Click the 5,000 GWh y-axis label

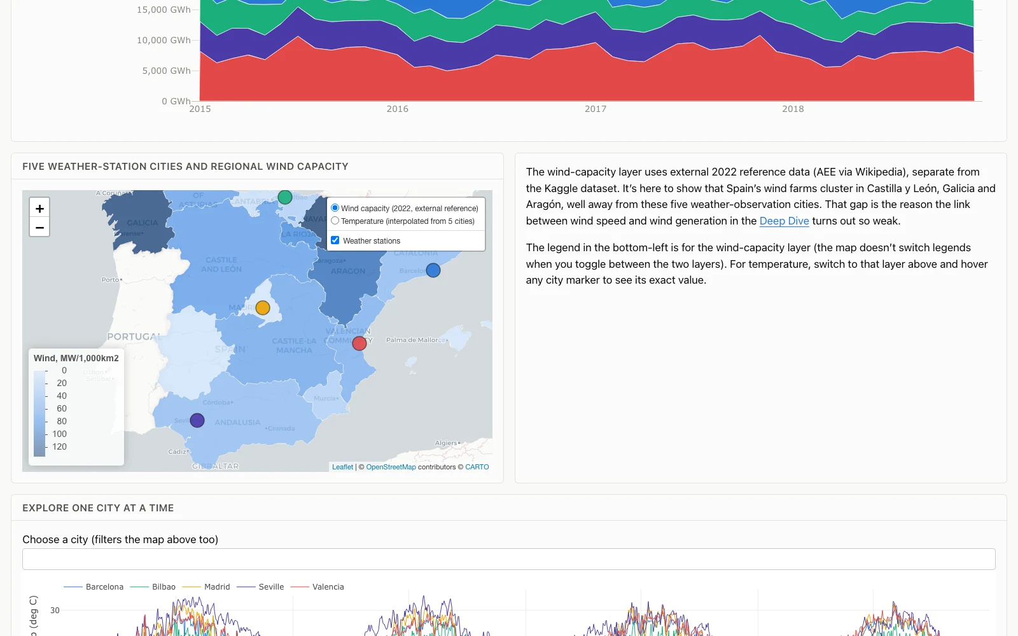pos(166,71)
